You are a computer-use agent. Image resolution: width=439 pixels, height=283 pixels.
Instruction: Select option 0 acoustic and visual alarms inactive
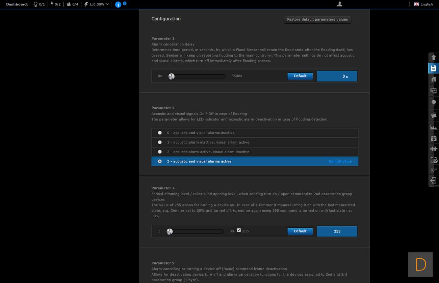coord(160,133)
